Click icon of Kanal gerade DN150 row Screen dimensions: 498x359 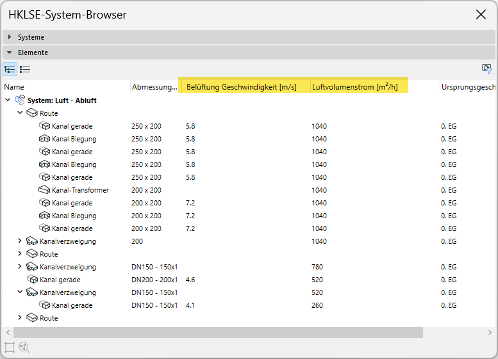(44, 305)
